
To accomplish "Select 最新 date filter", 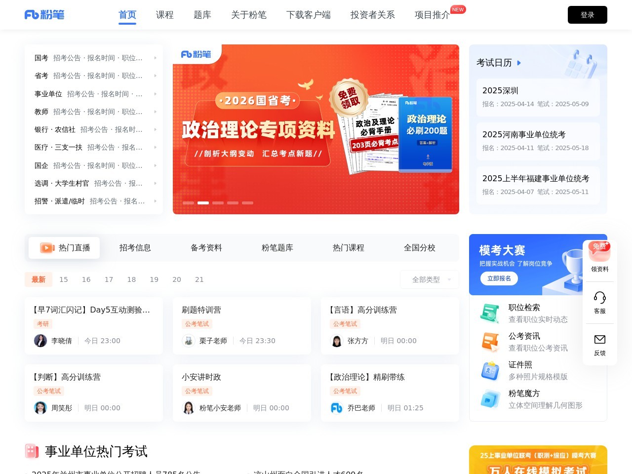I will coord(39,279).
